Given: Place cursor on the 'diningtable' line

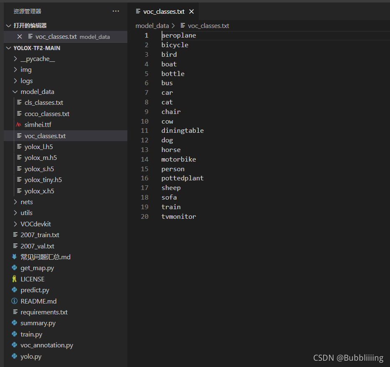Looking at the screenshot, I should (182, 131).
